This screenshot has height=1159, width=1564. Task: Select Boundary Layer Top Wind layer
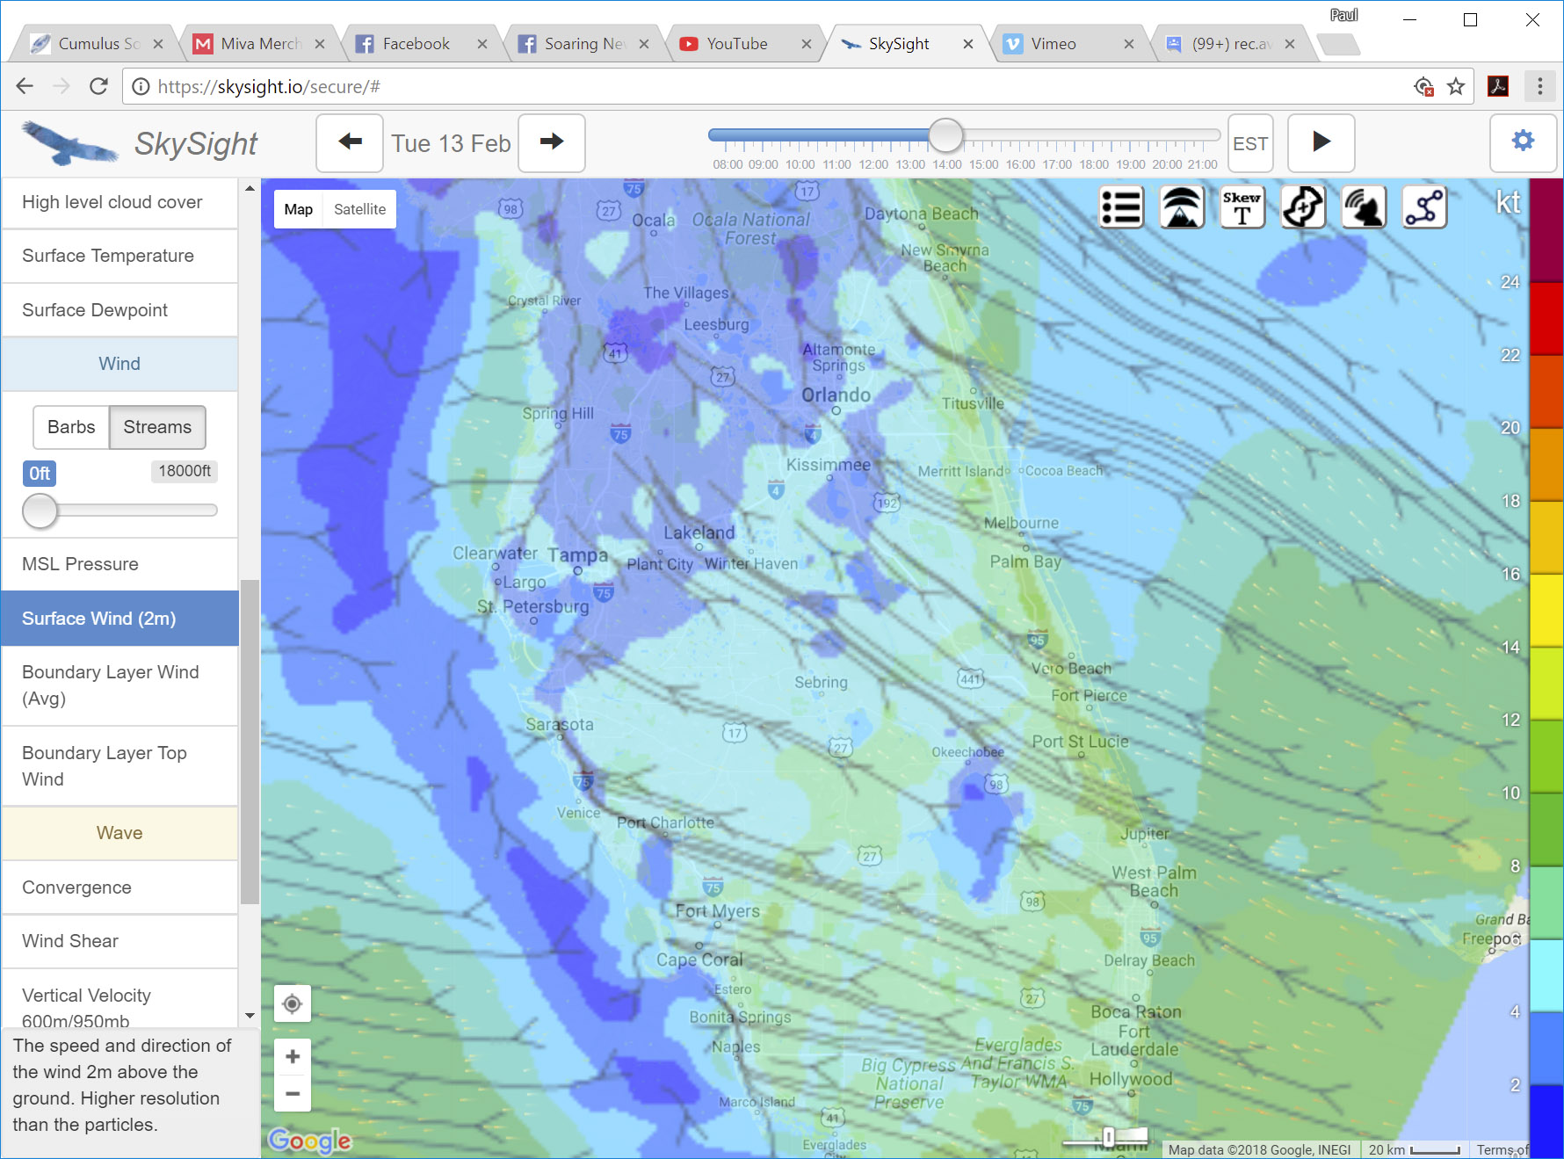(x=119, y=766)
